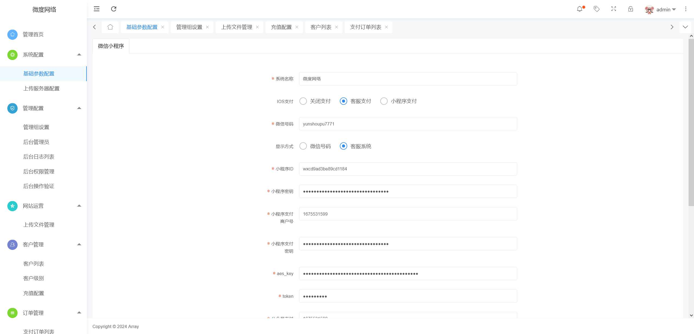Click the 客户管理 person icon in sidebar

point(12,244)
